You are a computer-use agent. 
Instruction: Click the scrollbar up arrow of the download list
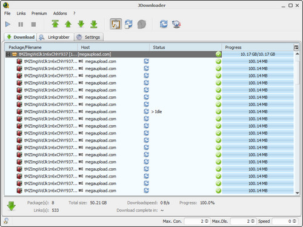coord(297,54)
